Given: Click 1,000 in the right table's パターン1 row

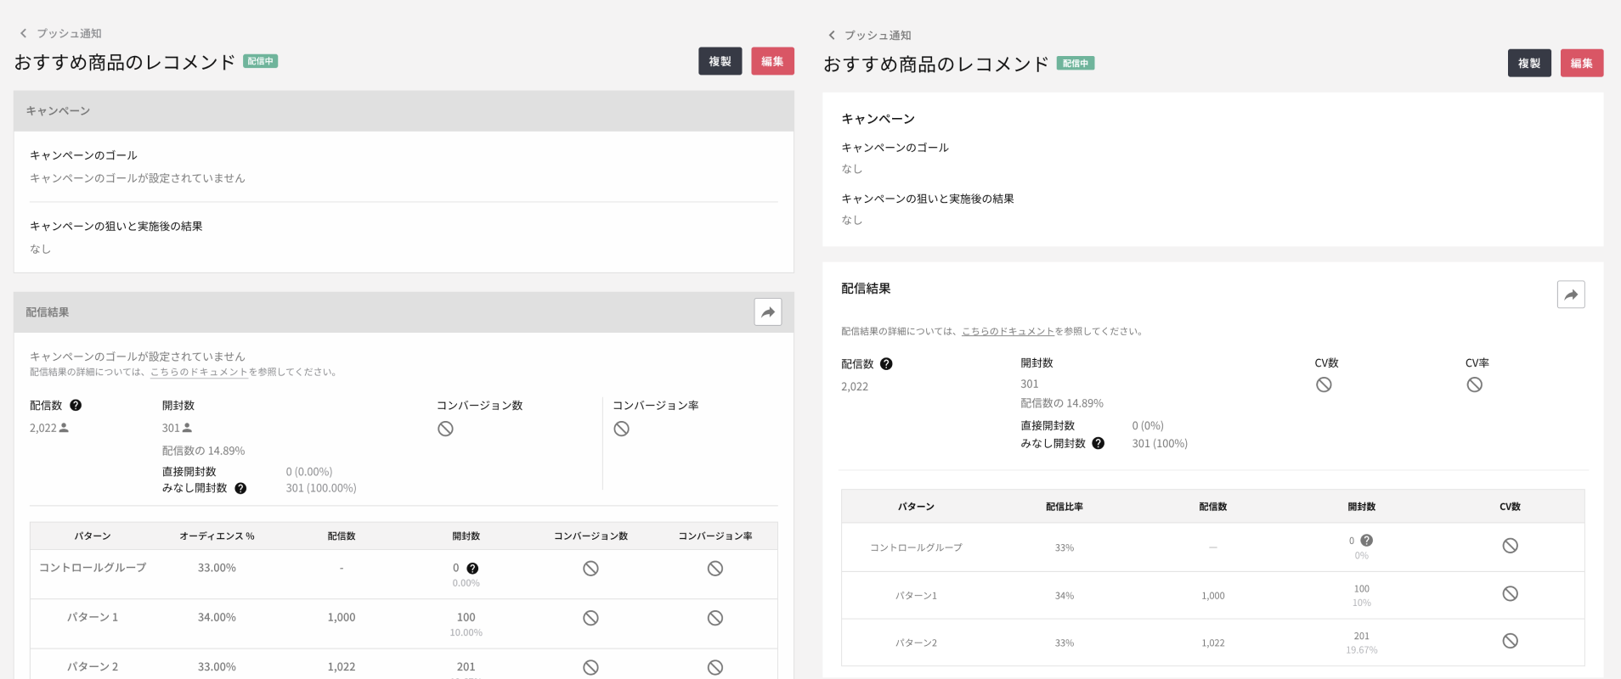Looking at the screenshot, I should coord(1213,596).
